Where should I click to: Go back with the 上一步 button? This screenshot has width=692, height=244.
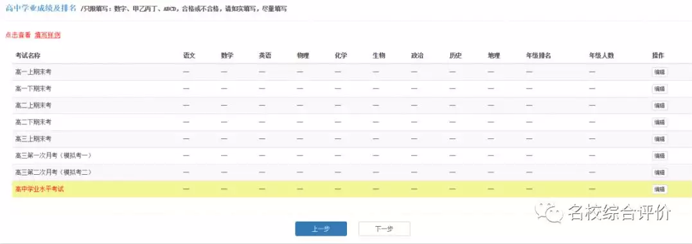tap(321, 229)
